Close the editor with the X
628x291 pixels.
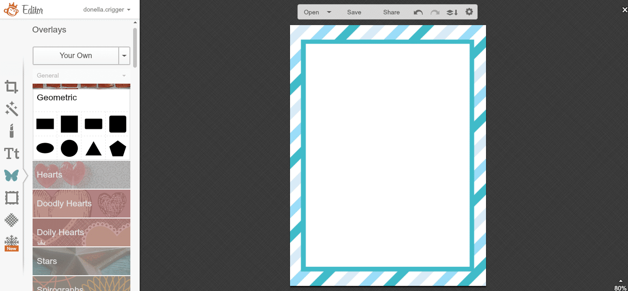tap(625, 10)
